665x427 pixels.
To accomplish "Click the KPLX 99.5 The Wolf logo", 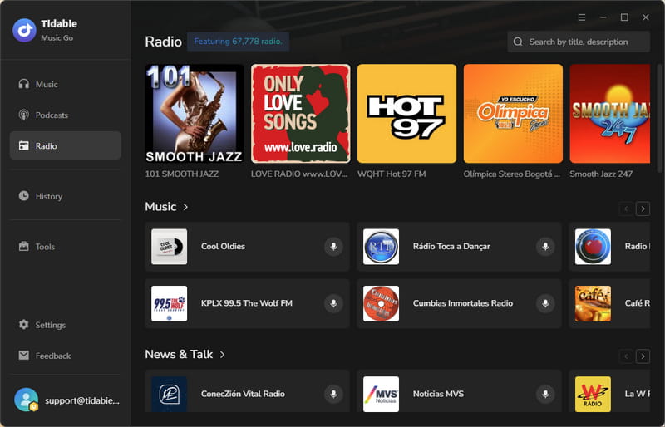I will click(170, 303).
